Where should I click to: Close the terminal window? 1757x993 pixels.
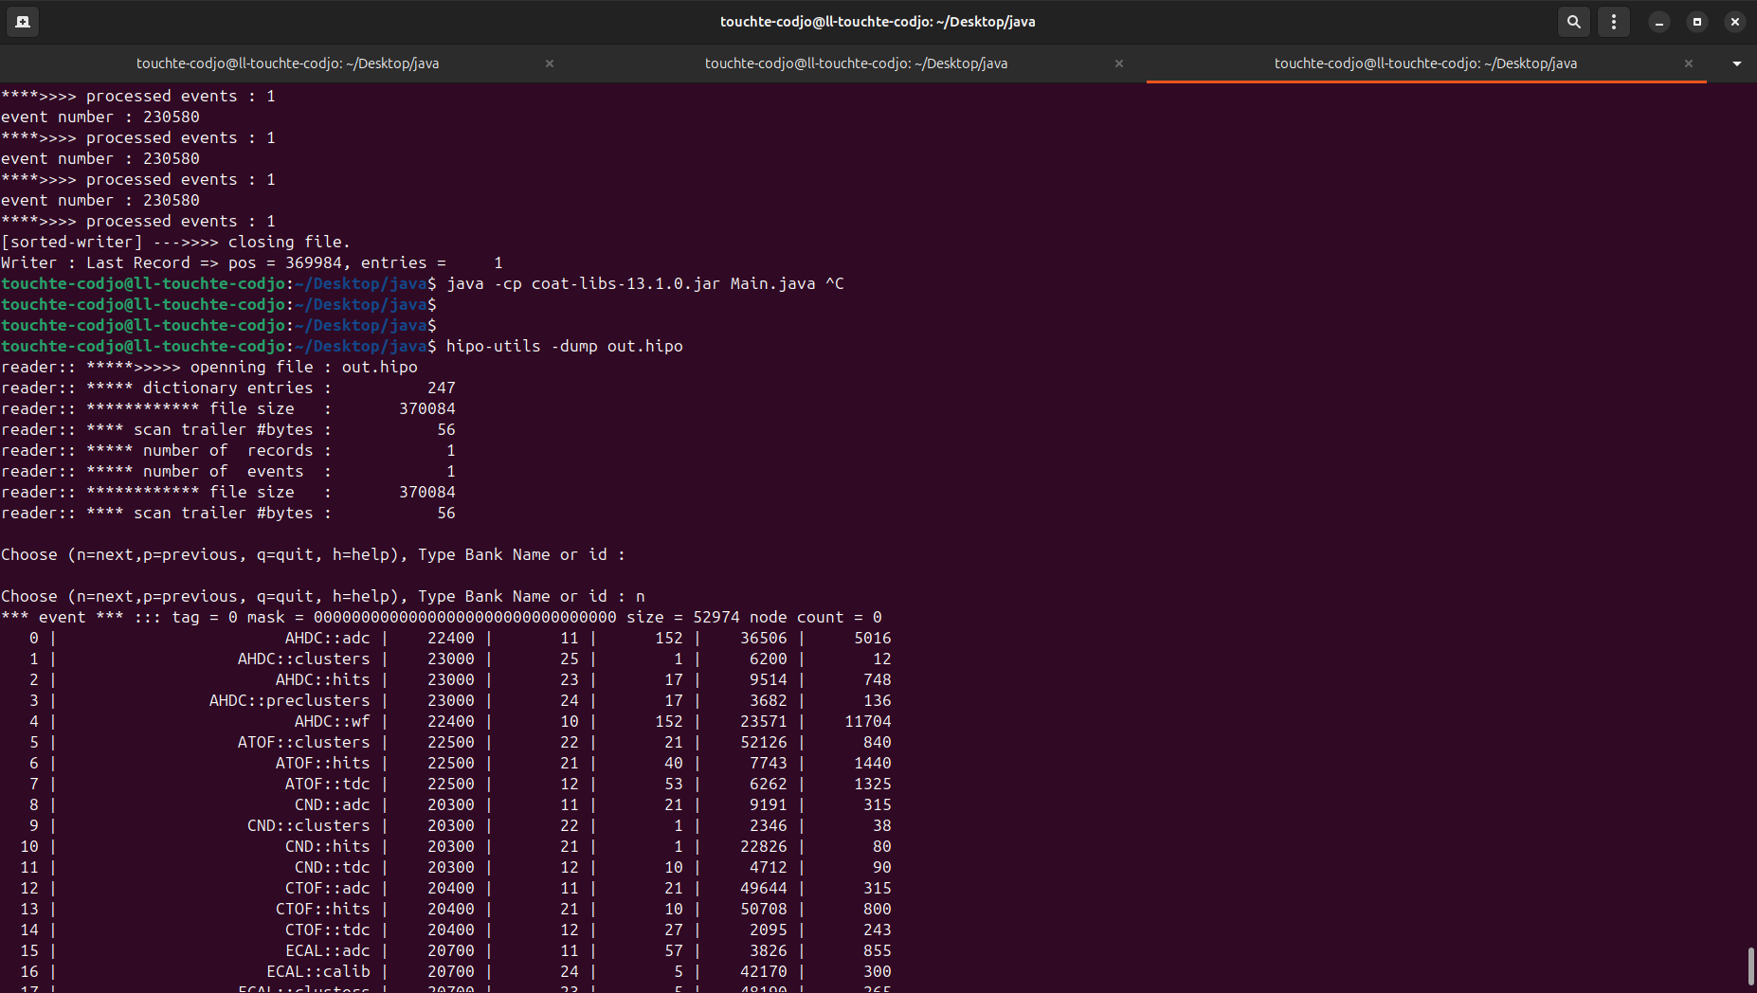[x=1734, y=22]
